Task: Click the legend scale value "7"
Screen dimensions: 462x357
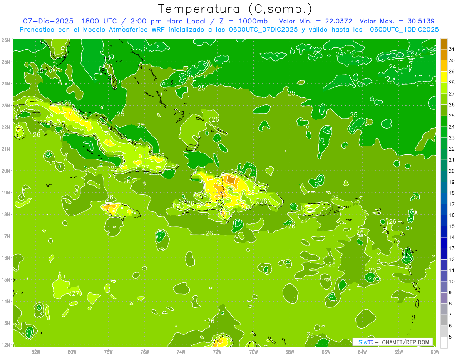Action: [x=451, y=315]
